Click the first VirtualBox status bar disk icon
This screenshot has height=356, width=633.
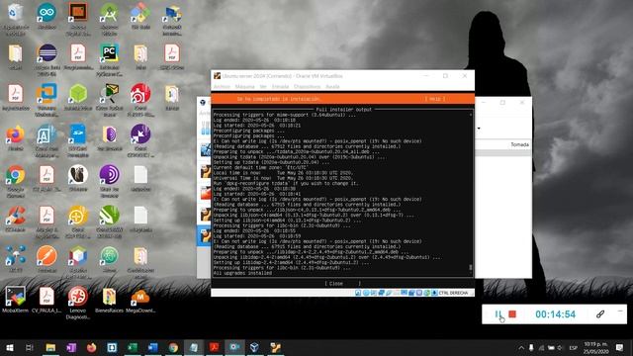pyautogui.click(x=358, y=293)
